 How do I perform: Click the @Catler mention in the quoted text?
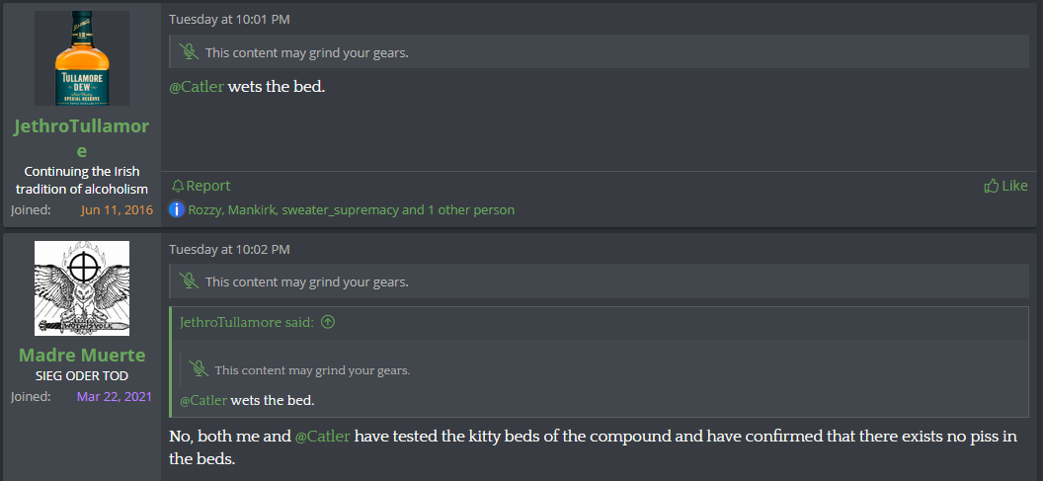tap(203, 400)
